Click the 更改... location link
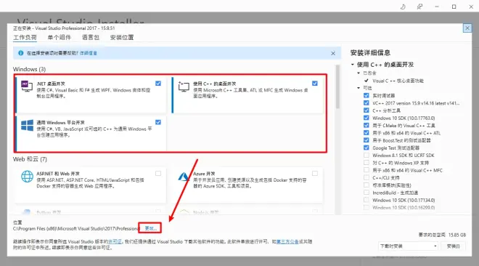Viewport: 479px width, 266px height. click(x=150, y=228)
